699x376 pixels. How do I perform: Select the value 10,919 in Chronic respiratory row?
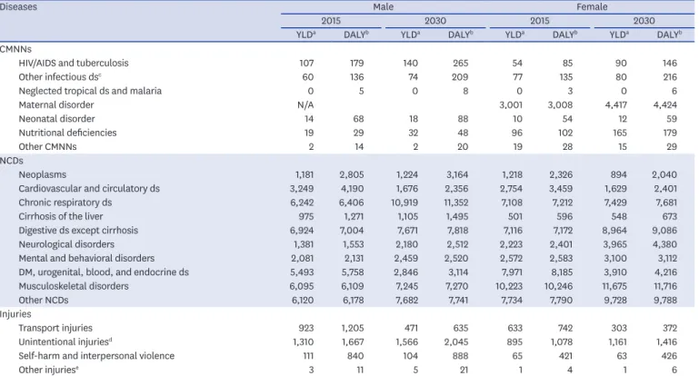tap(404, 203)
